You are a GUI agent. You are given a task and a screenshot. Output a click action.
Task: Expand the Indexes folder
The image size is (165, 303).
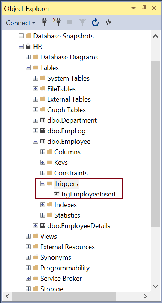coord(42,205)
